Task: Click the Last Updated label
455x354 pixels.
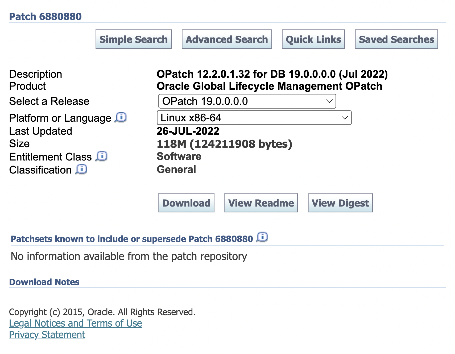Action: 41,131
